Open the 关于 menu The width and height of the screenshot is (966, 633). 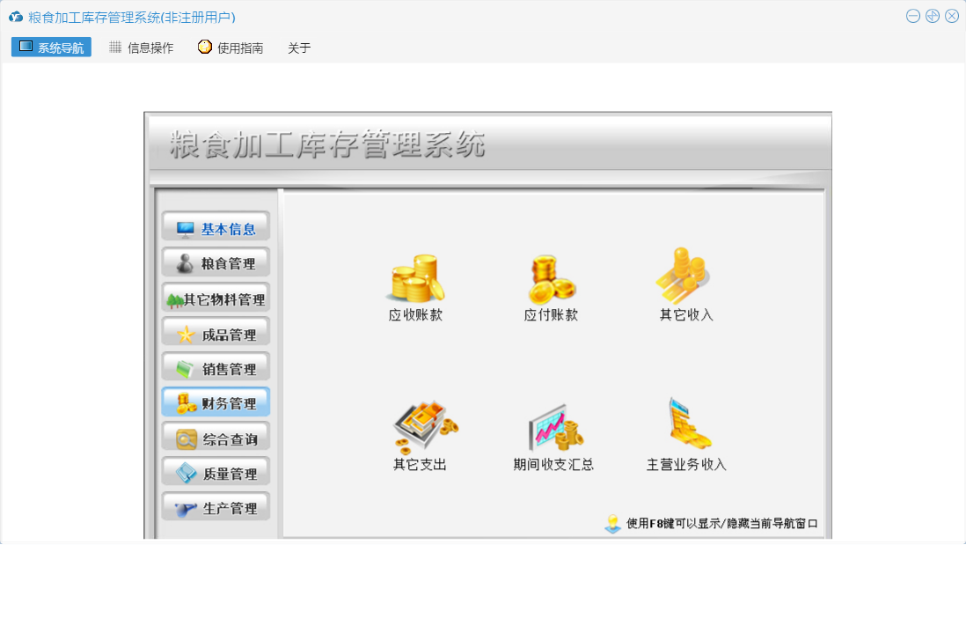[x=299, y=48]
